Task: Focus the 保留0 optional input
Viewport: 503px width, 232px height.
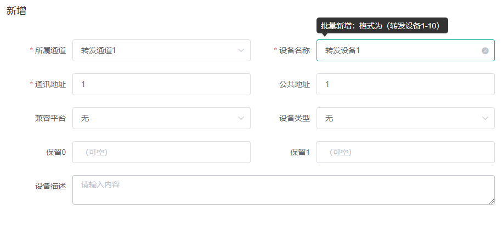Action: 161,152
